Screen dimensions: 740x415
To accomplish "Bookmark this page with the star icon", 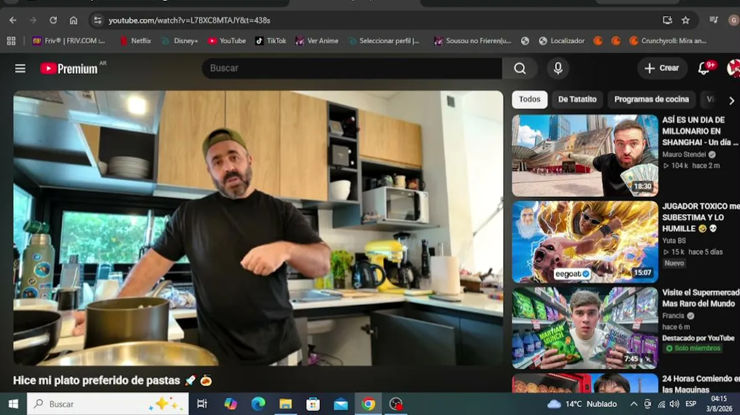I will pyautogui.click(x=686, y=20).
